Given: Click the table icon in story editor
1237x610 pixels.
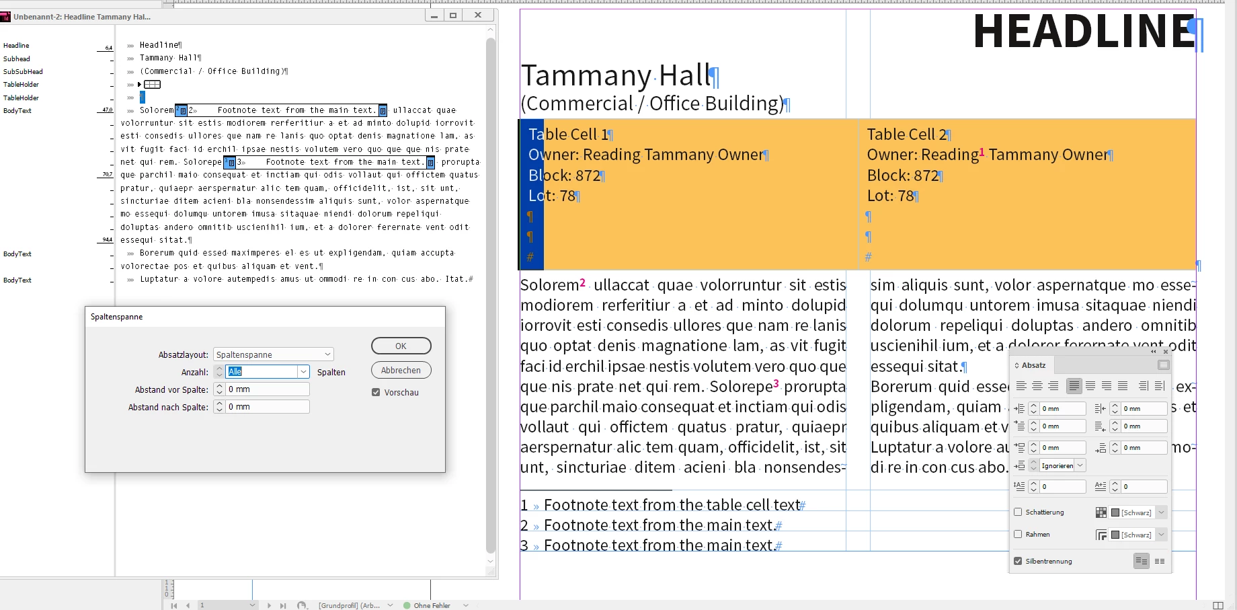Looking at the screenshot, I should pyautogui.click(x=153, y=84).
